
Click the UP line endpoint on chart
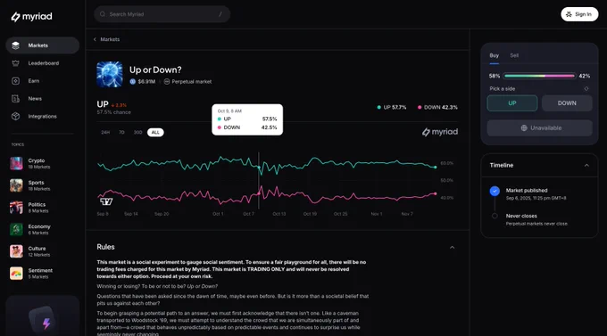[x=435, y=168]
